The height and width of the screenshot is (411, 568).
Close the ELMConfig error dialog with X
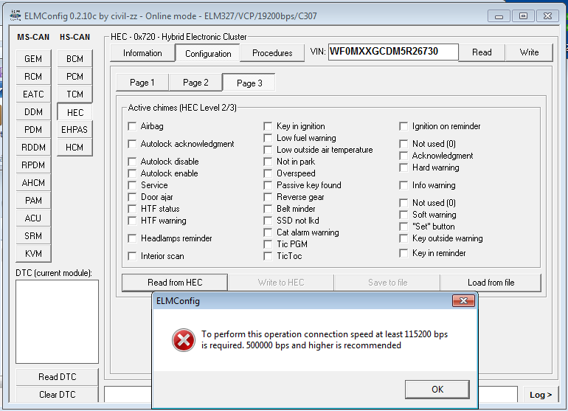point(463,301)
